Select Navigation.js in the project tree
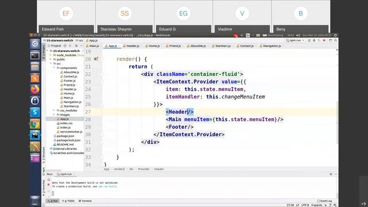The image size is (368, 207). click(72, 102)
